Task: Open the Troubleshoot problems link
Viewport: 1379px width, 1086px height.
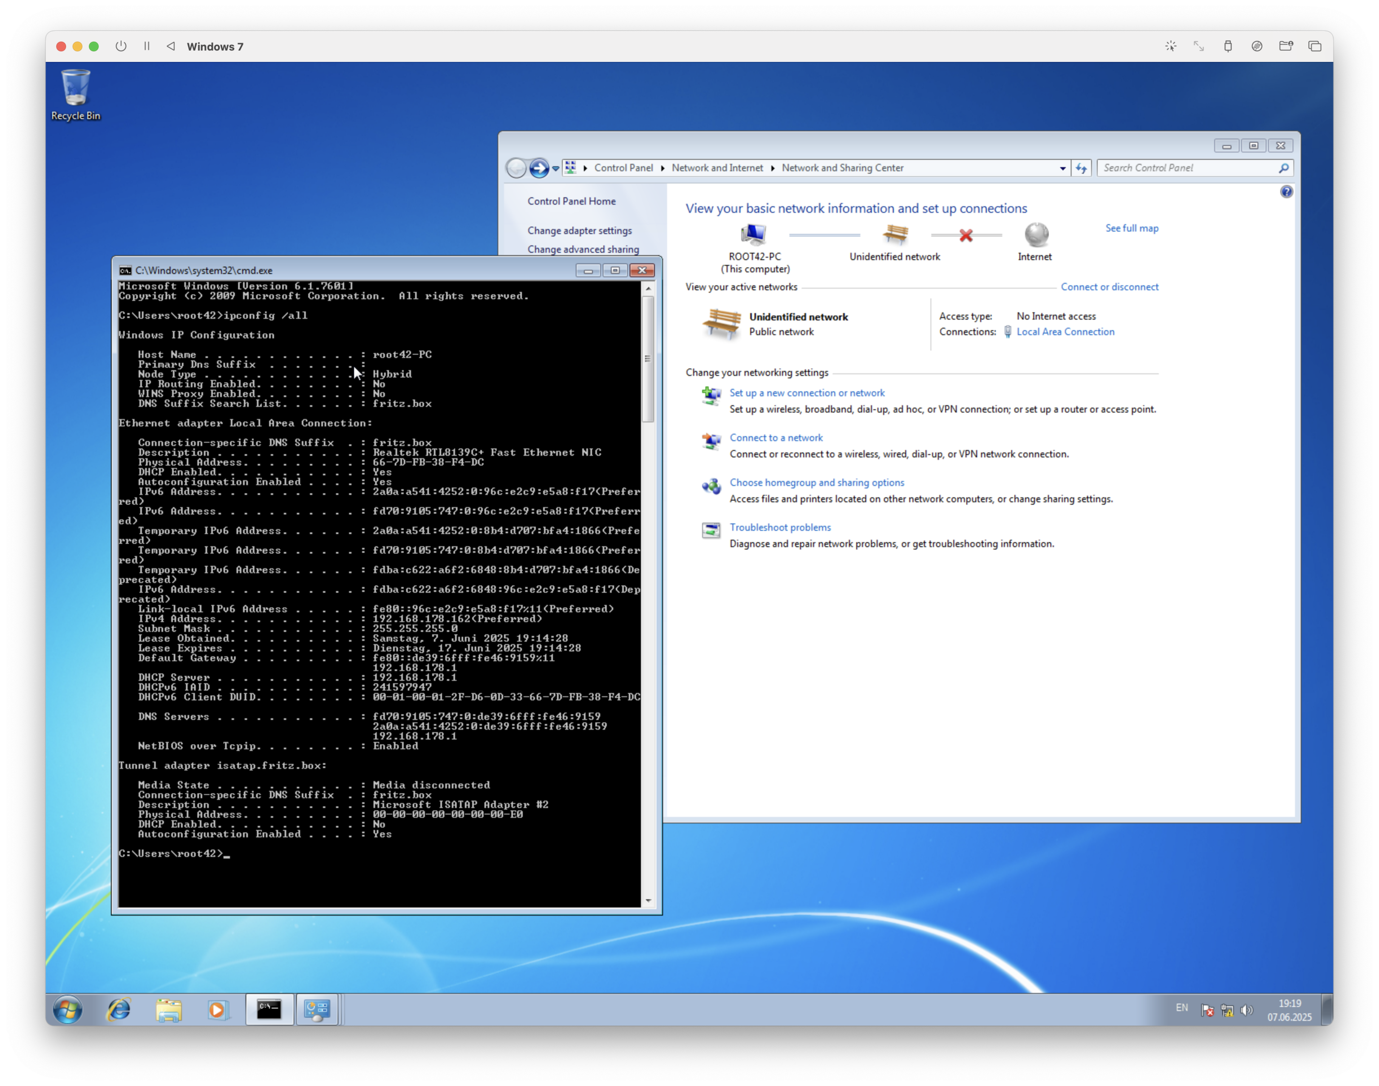Action: (x=780, y=527)
